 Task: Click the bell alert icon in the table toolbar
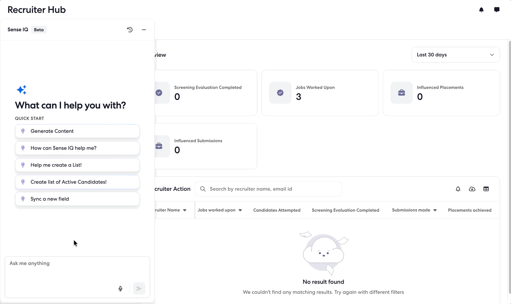(x=458, y=189)
